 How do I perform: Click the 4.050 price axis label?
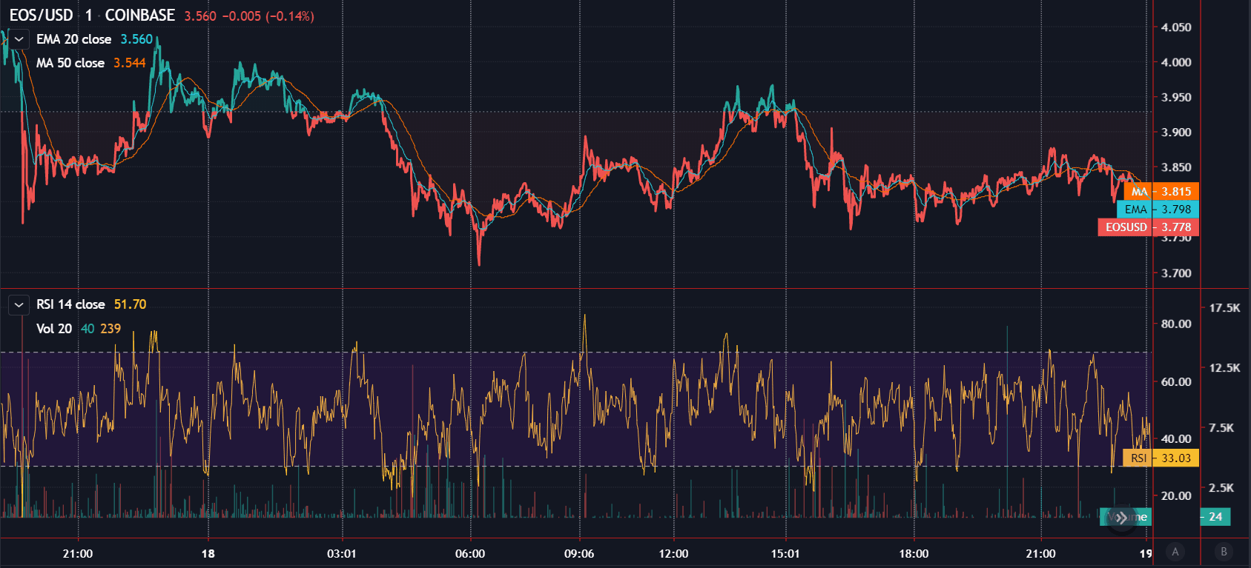tap(1176, 27)
